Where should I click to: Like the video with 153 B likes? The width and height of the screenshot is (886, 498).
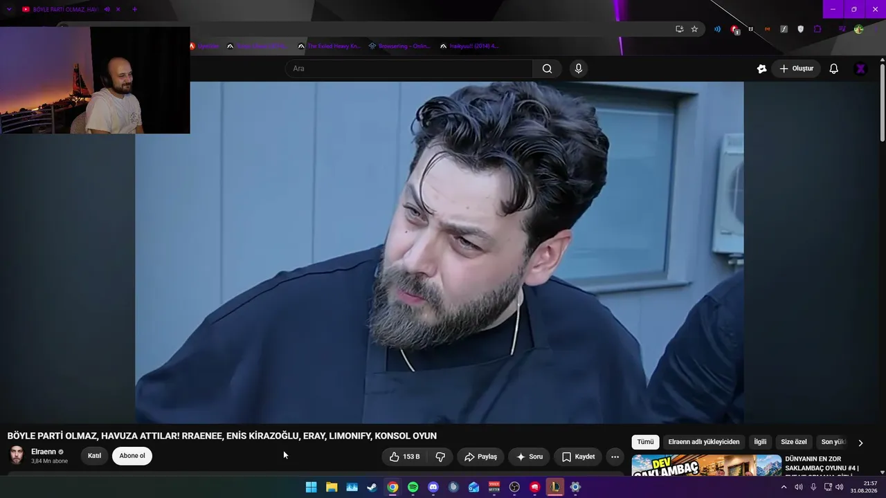point(405,456)
